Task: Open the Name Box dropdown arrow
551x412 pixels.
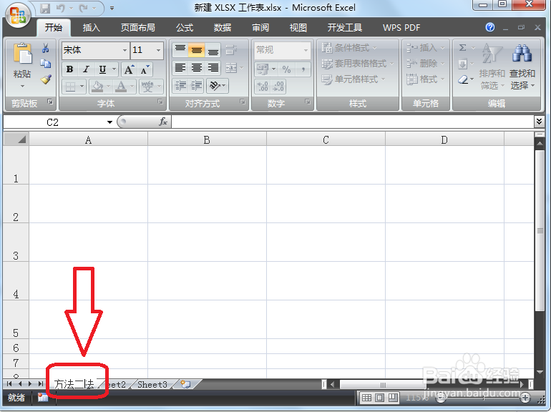Action: click(109, 122)
